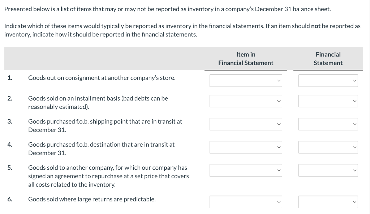Click 'Goods sold where large returns' text
Image resolution: width=370 pixels, height=214 pixels.
click(x=92, y=199)
